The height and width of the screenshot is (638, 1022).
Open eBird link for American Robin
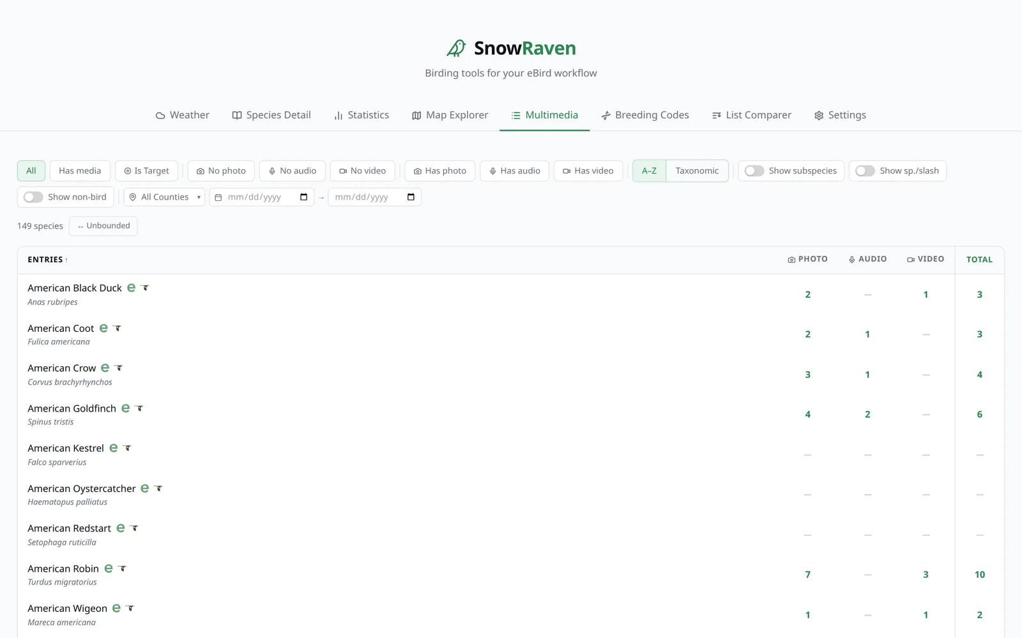click(x=109, y=568)
